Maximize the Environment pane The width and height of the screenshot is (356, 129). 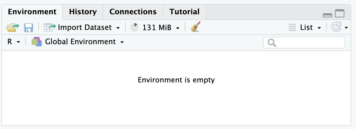tap(340, 13)
